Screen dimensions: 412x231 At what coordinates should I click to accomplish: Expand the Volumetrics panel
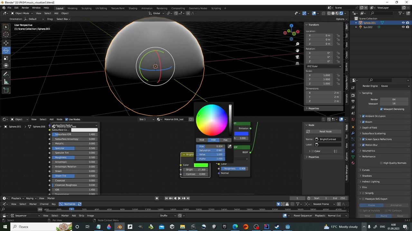pos(368,151)
